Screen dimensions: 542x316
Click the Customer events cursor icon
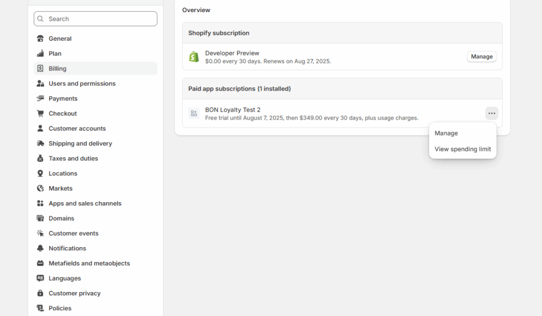[40, 233]
